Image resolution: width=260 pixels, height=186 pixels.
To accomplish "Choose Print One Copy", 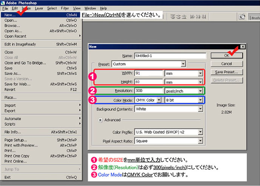I will (x=41, y=156).
